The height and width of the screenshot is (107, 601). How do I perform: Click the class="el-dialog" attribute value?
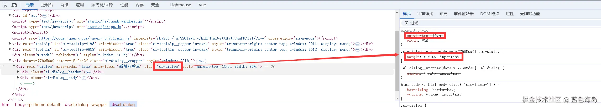[x=168, y=66]
